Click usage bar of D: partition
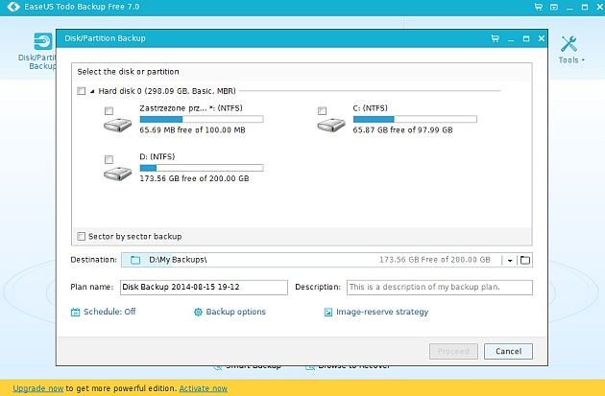The height and width of the screenshot is (396, 605). click(x=202, y=168)
